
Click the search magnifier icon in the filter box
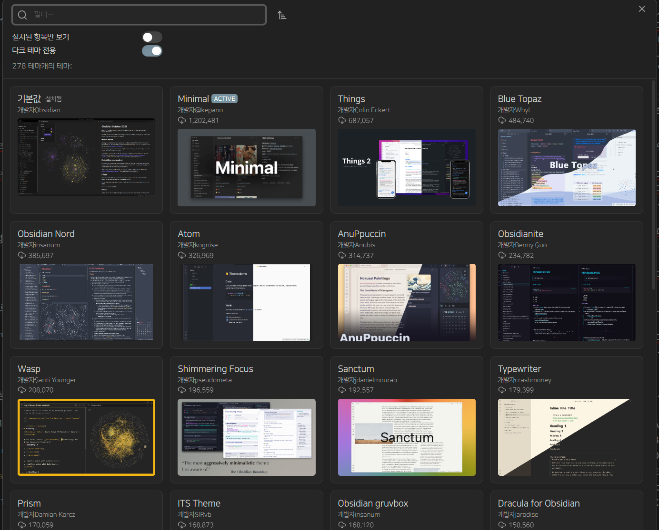(x=22, y=15)
